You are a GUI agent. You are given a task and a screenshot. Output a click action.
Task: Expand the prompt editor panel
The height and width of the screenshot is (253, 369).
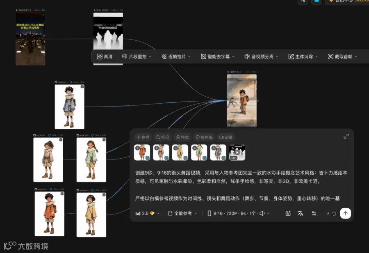[346, 136]
